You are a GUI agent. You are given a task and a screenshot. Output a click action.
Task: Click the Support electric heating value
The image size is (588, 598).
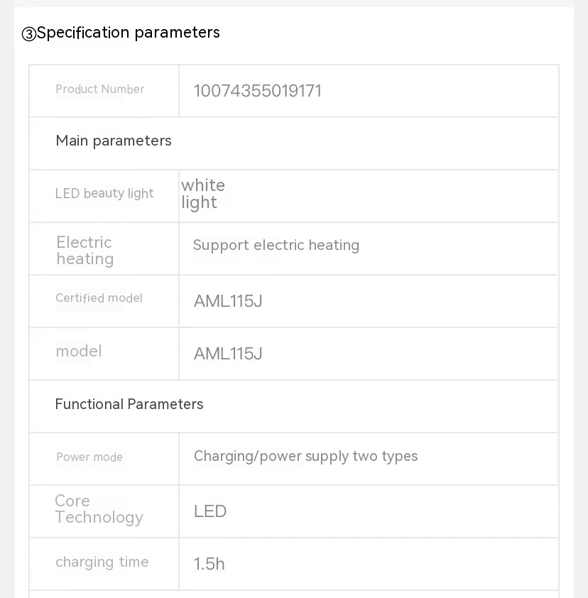[276, 245]
